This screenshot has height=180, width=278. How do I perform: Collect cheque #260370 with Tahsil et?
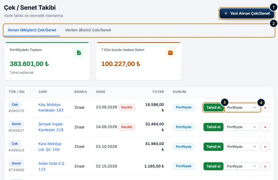pyautogui.click(x=214, y=108)
